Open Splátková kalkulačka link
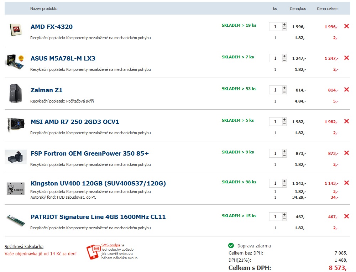 [24, 247]
